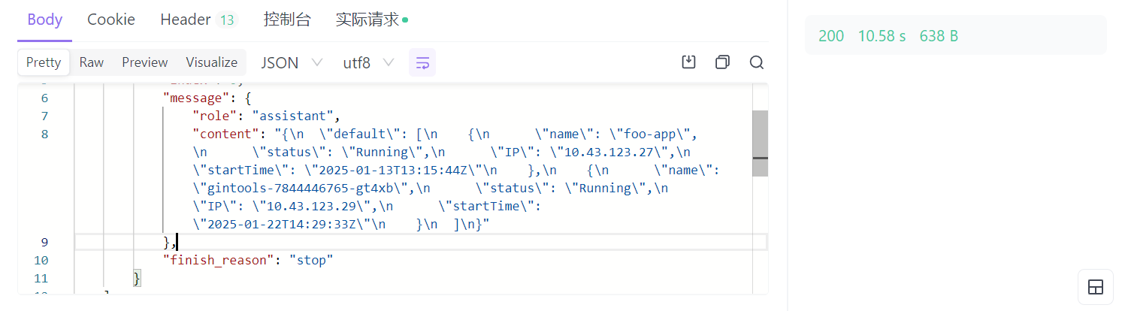Screen dimensions: 1125x311
Task: Select Pretty view mode
Action: click(x=44, y=62)
